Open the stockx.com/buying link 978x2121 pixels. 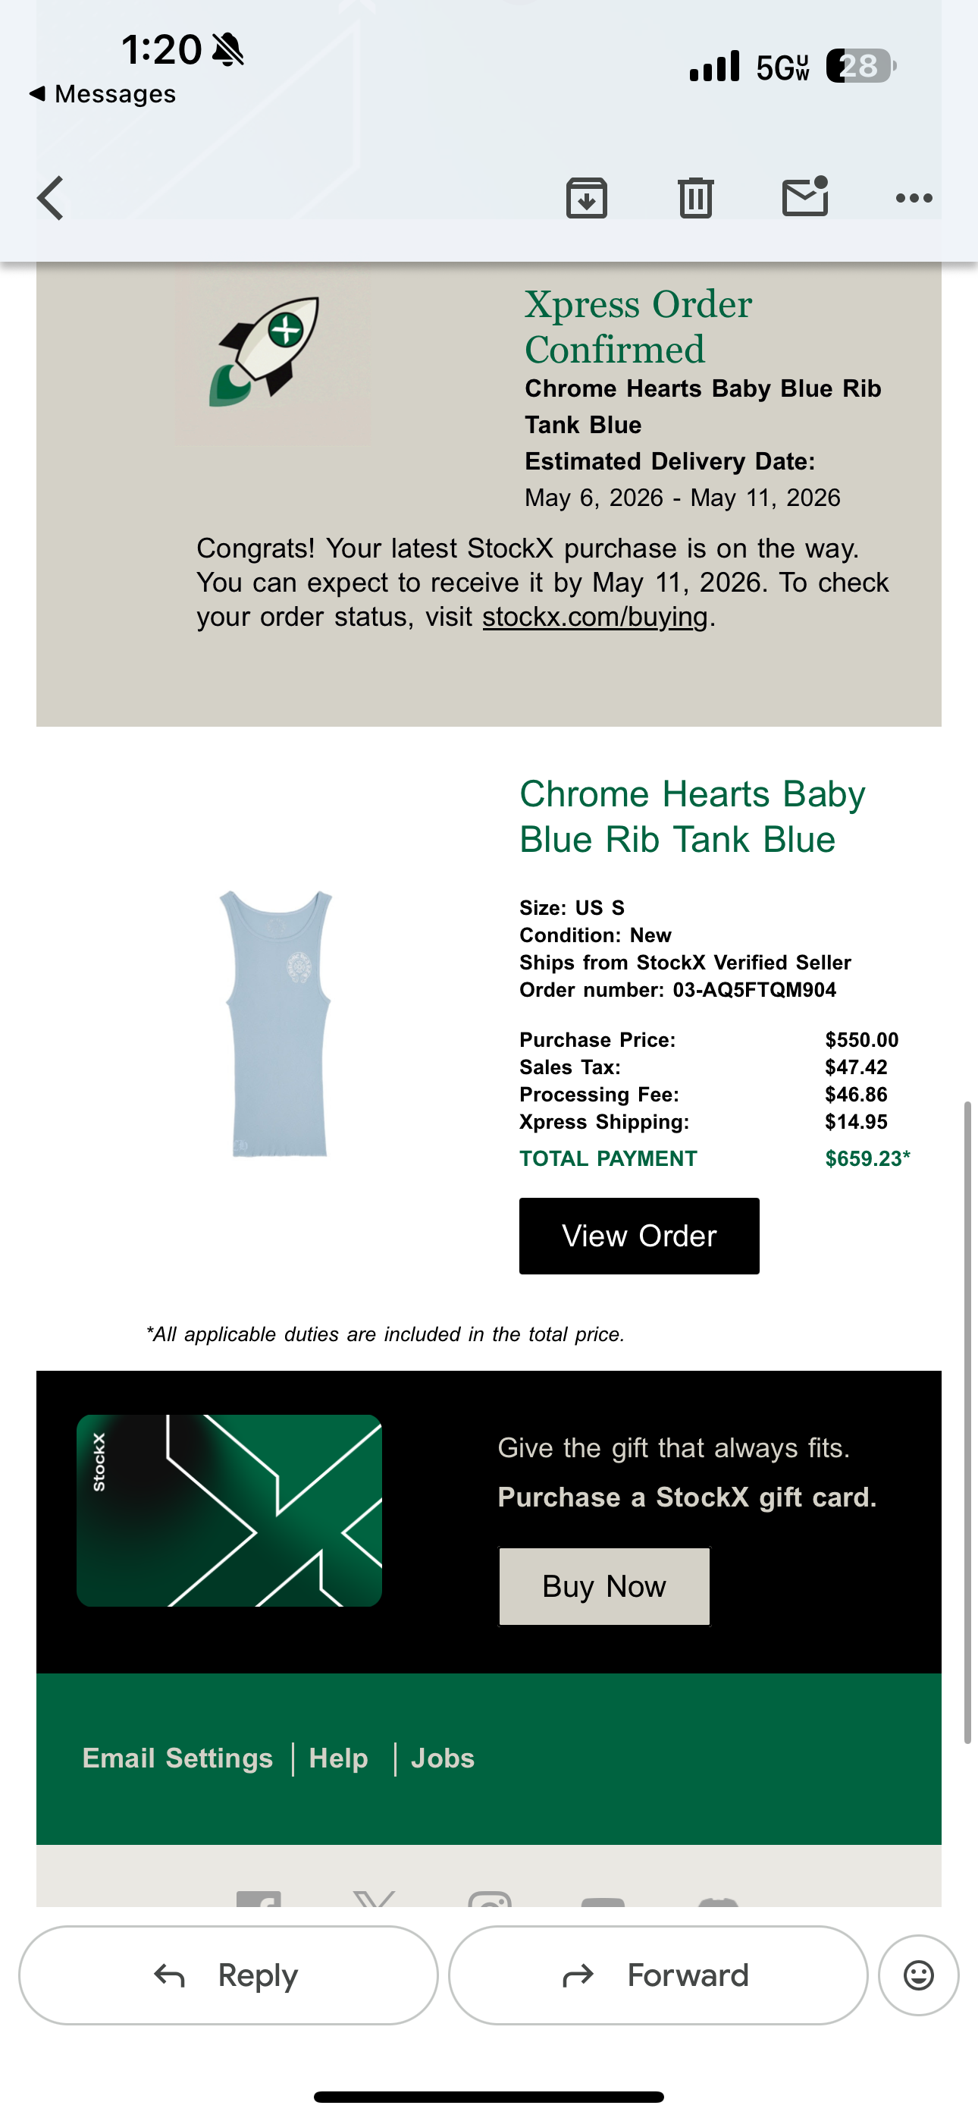point(595,617)
